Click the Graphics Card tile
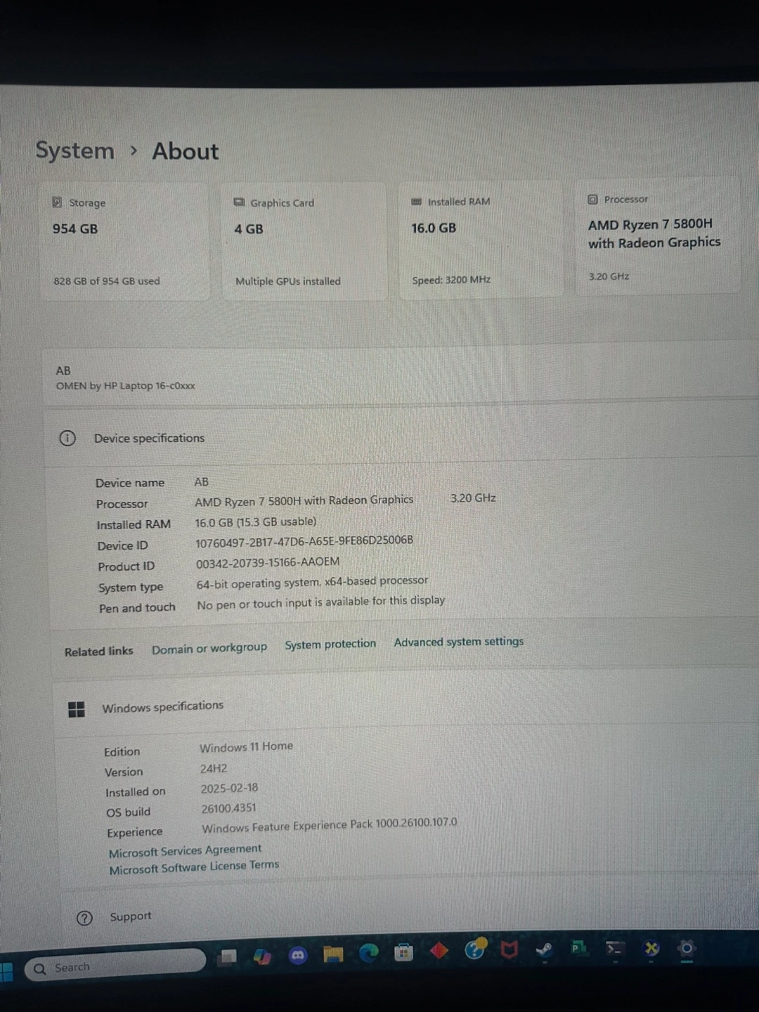The image size is (759, 1012). click(x=304, y=242)
